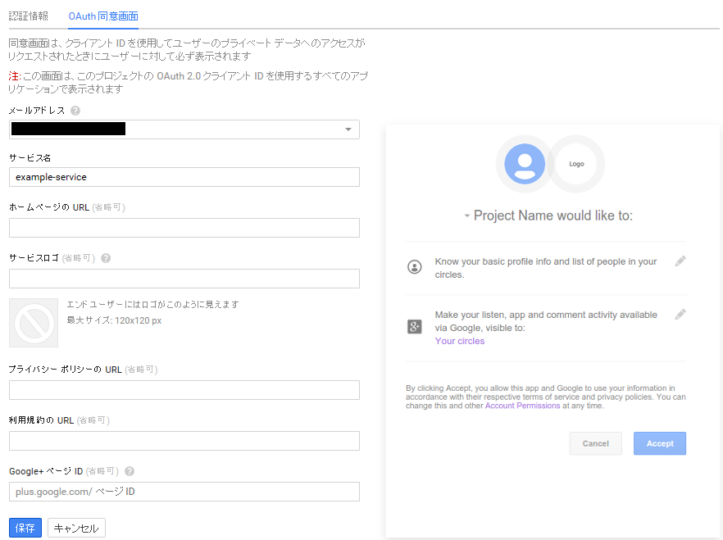Click the Accept button in preview
The height and width of the screenshot is (540, 723).
tap(660, 443)
